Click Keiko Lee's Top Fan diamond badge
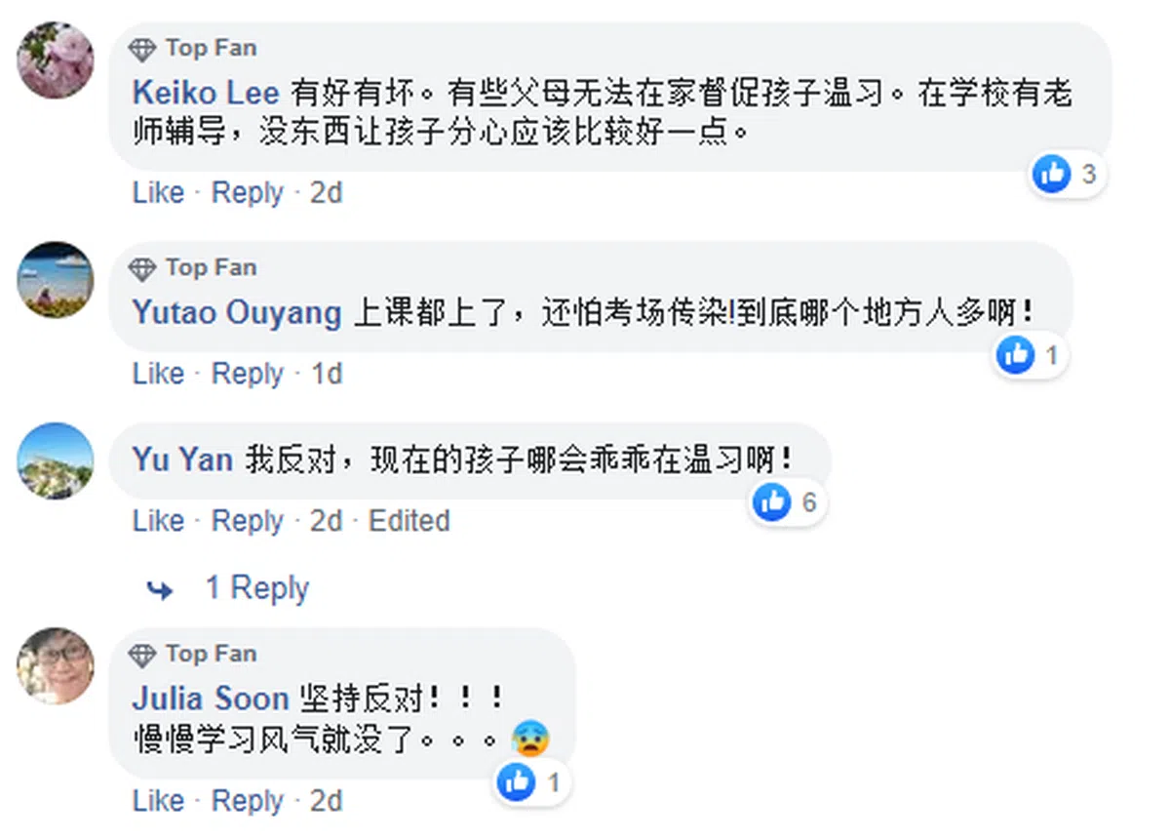The height and width of the screenshot is (840, 1170). [143, 48]
